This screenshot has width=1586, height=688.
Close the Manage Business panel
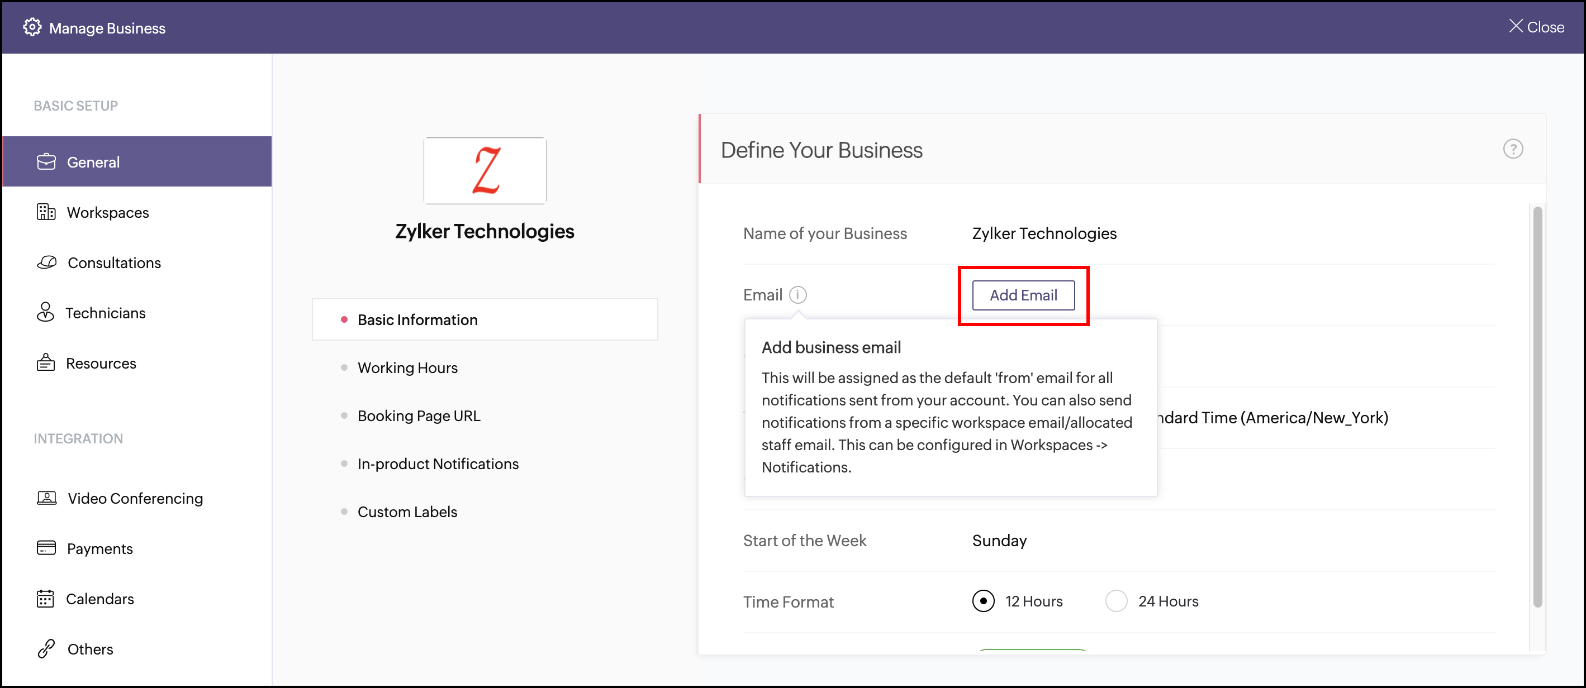click(x=1536, y=27)
